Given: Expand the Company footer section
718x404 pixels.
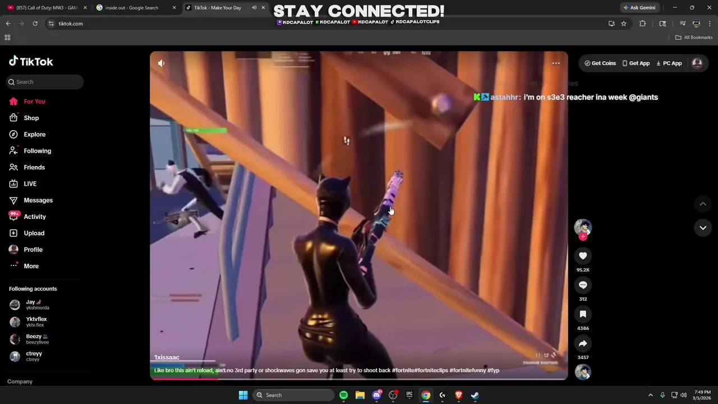Looking at the screenshot, I should click(x=20, y=382).
